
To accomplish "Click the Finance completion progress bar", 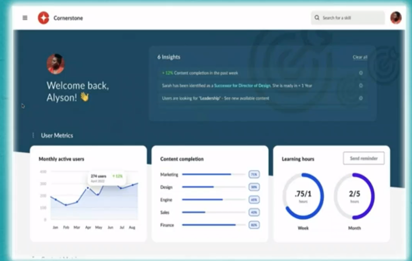I will pyautogui.click(x=212, y=225).
